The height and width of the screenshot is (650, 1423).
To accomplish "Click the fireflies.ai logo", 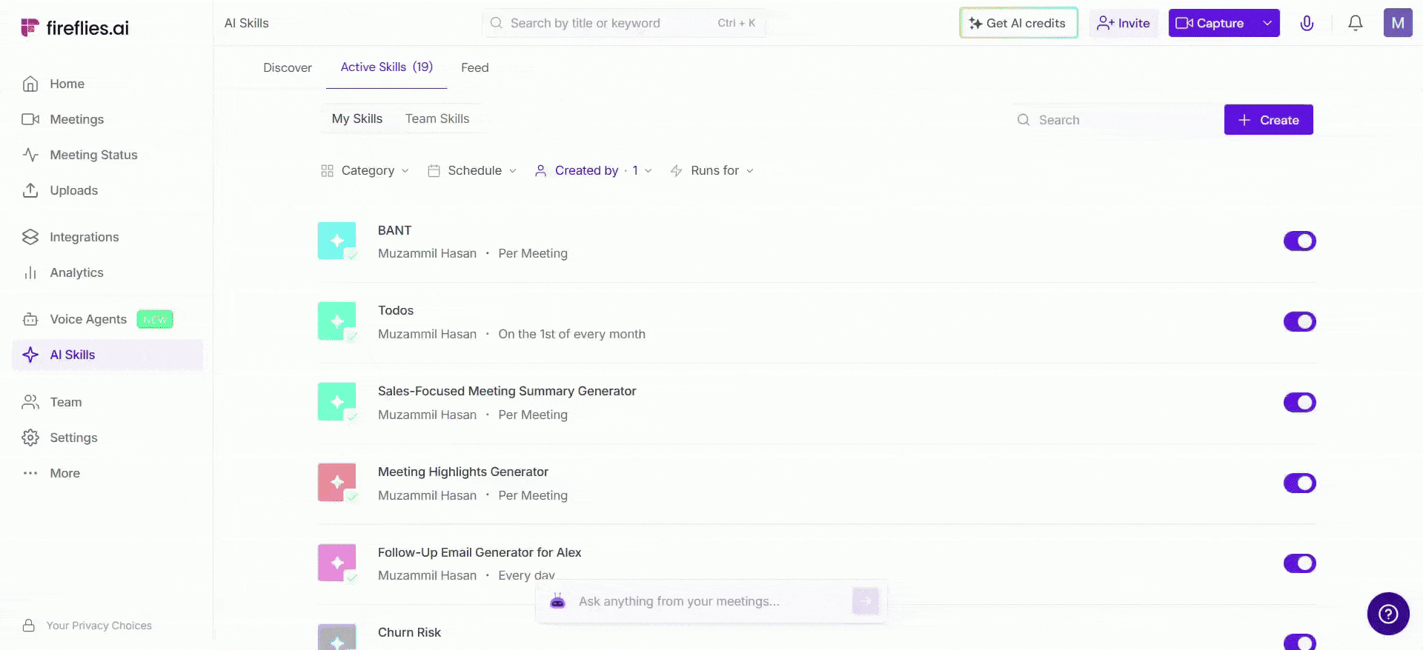I will pyautogui.click(x=75, y=27).
